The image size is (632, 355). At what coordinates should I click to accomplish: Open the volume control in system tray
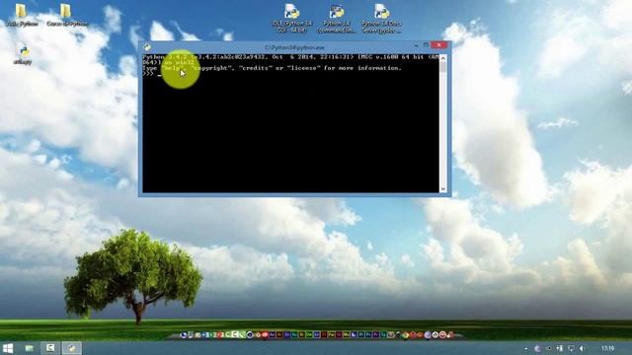coord(582,348)
